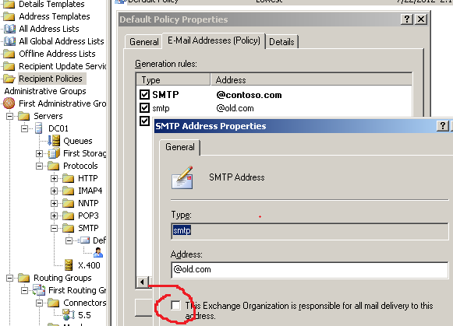This screenshot has width=453, height=326.
Task: Expand the NNTP node
Action: [x=54, y=204]
